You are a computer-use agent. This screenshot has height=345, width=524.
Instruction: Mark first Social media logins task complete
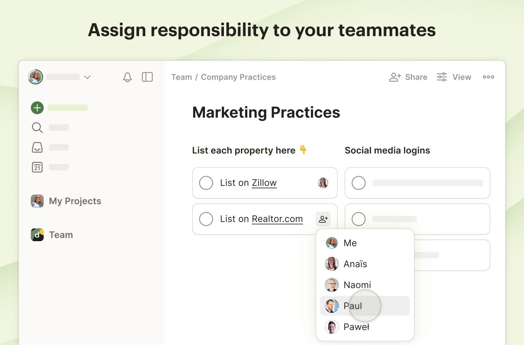pos(358,183)
